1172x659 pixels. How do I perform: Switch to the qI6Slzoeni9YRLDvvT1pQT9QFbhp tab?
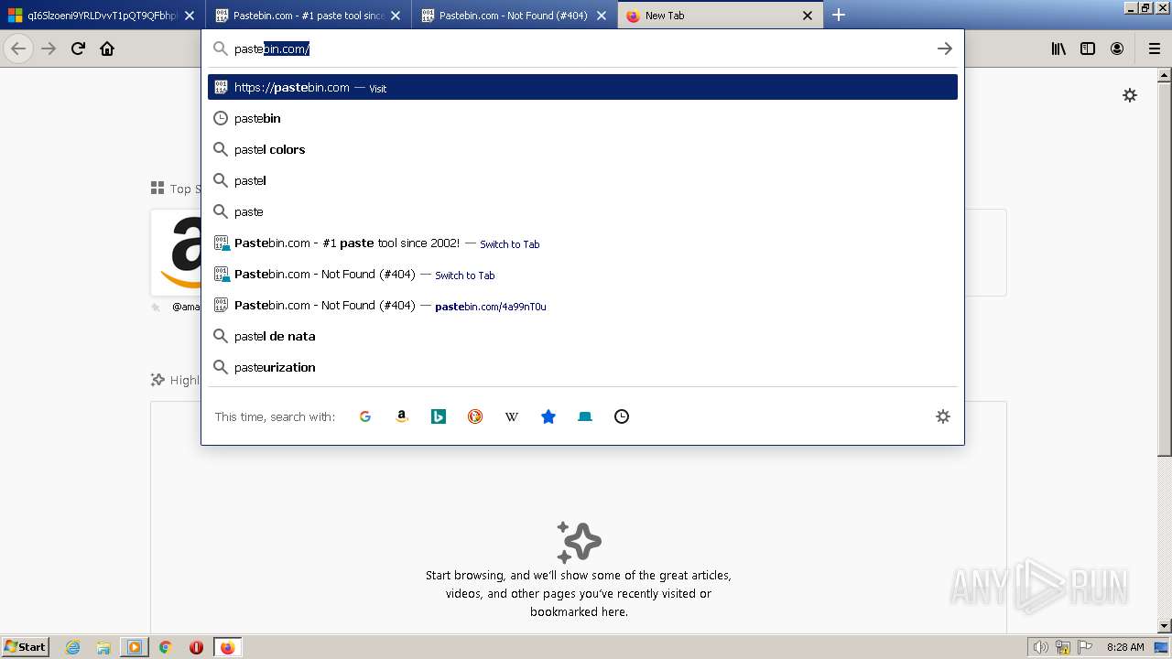[x=102, y=16]
